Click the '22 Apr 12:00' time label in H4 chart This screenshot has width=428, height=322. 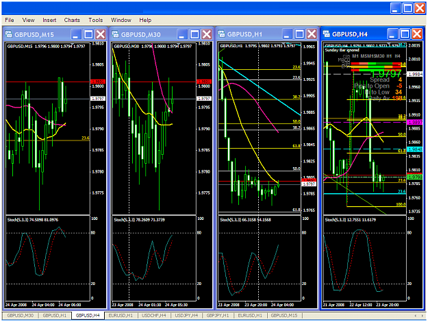click(361, 305)
